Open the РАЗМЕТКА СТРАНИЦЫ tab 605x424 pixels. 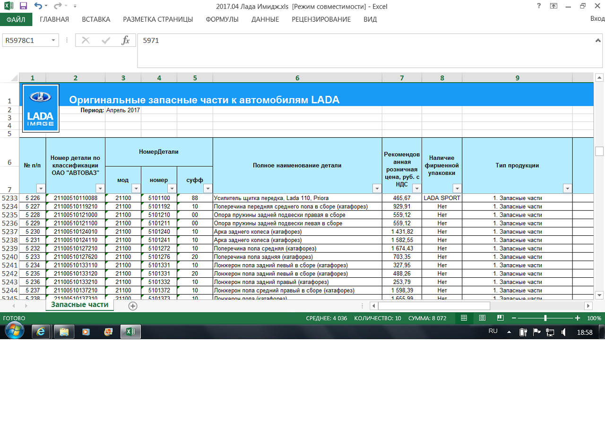click(x=158, y=19)
